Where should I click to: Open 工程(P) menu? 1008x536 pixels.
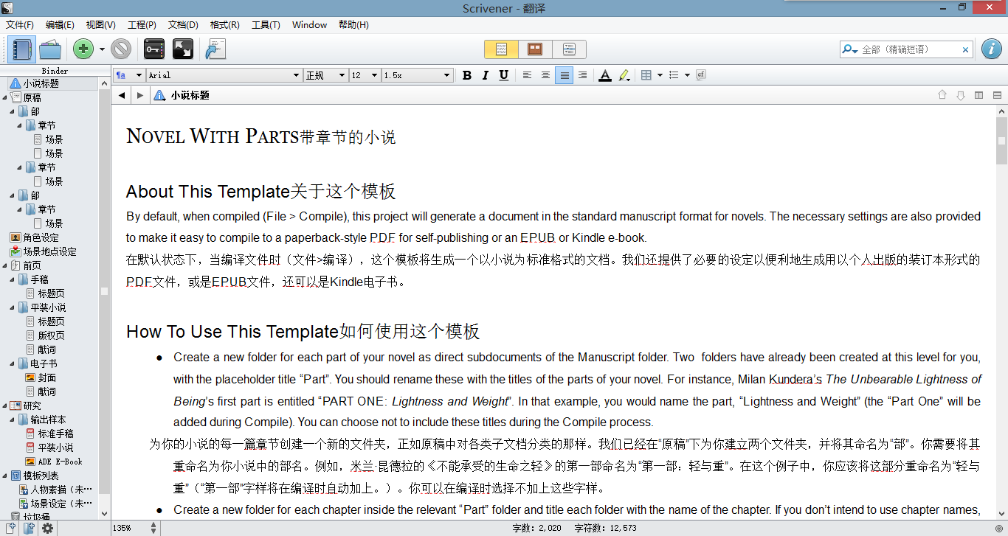click(x=142, y=25)
